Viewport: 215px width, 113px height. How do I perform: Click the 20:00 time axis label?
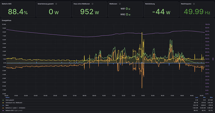[201, 96]
